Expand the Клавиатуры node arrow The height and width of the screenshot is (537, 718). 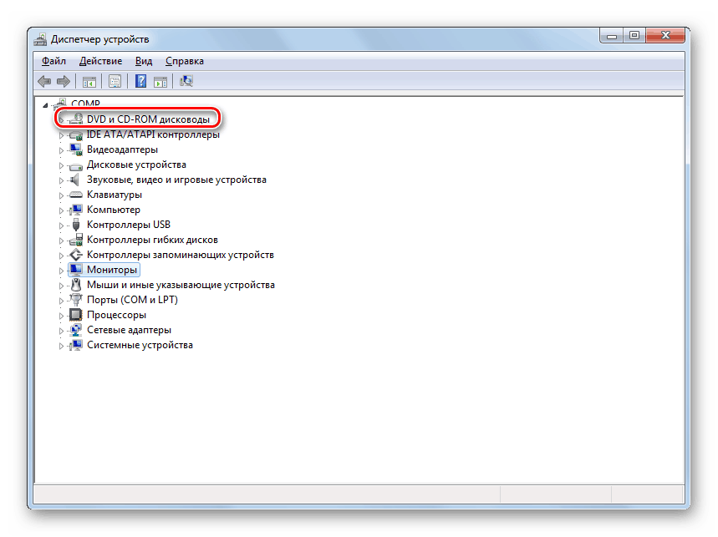[x=61, y=195]
